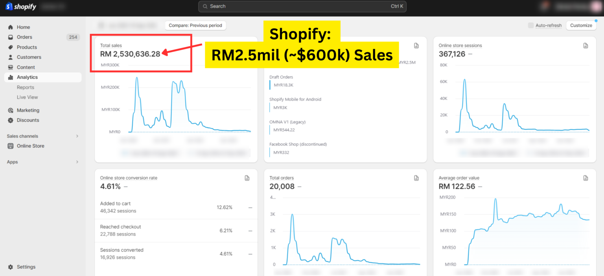Viewport: 604px width, 276px height.
Task: Expand the Sales channels section
Action: [77, 136]
